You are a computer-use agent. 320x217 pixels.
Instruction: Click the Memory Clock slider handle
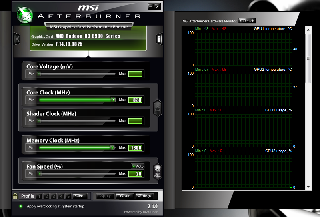click(112, 147)
